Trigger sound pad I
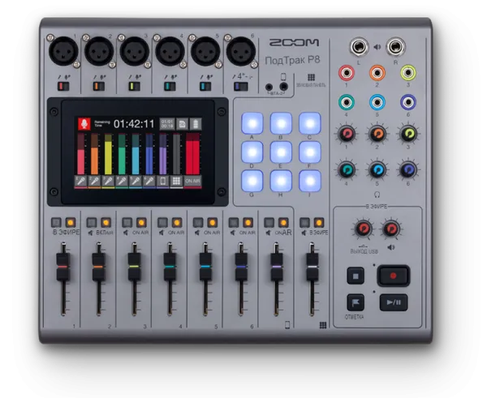The height and width of the screenshot is (398, 487). (x=309, y=180)
